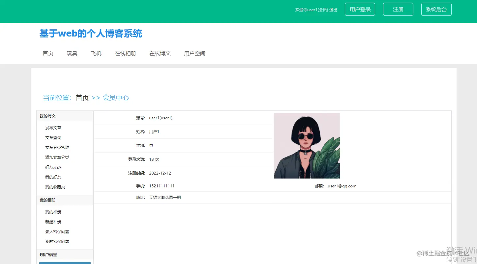This screenshot has width=477, height=264.
Task: Click the 欢迎你user1(会员) greeting text
Action: tap(312, 10)
